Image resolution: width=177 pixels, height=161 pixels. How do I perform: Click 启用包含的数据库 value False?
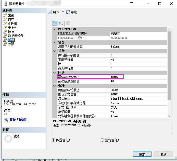[115, 47]
